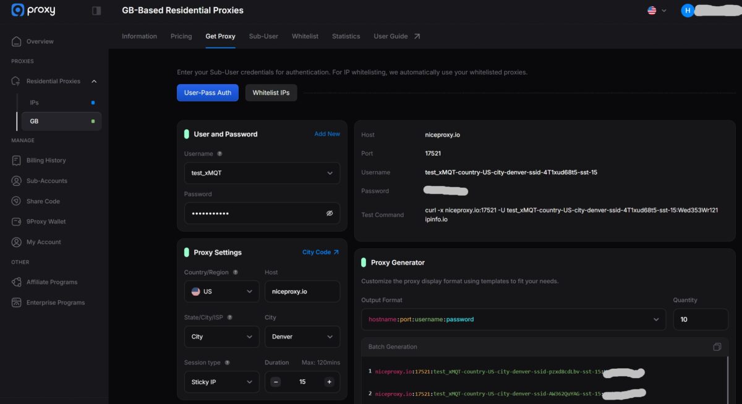This screenshot has width=742, height=404.
Task: Click the Country/Region help question icon
Action: [x=236, y=272]
